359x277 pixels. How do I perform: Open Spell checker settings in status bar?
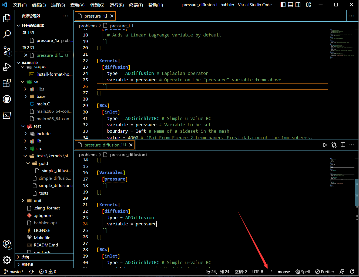302,272
